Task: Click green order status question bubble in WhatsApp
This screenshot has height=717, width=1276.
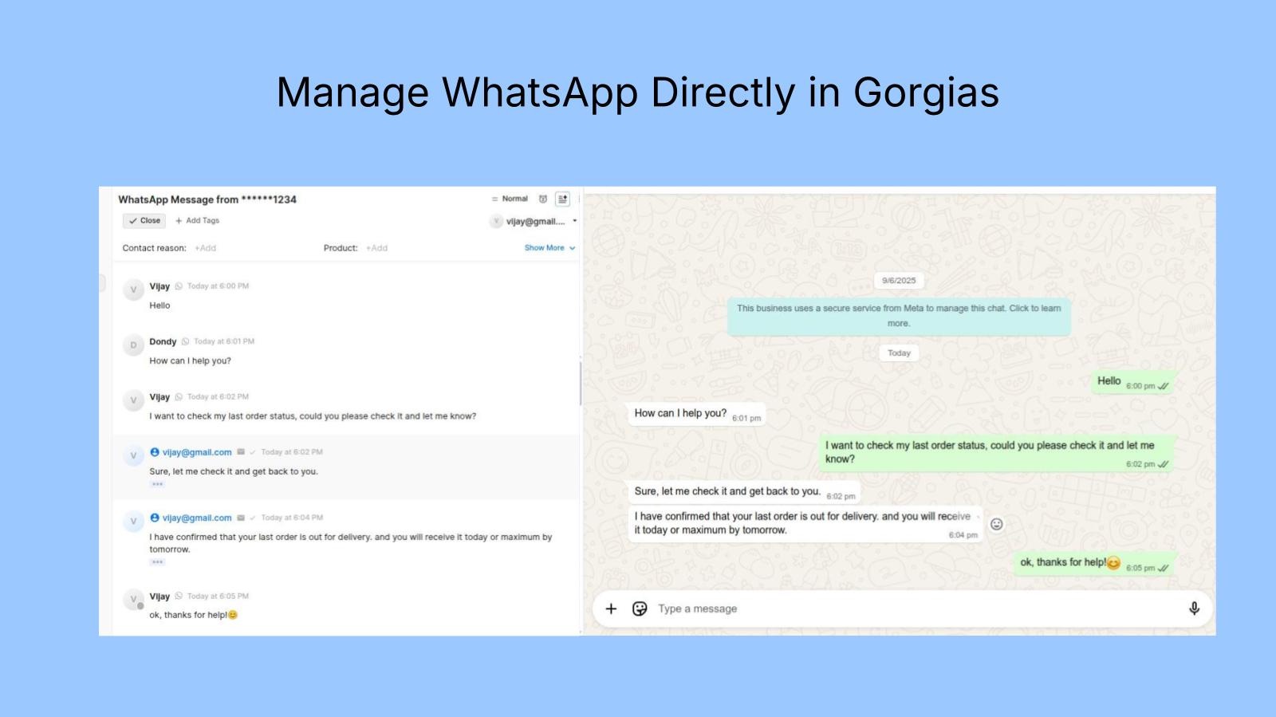Action: tap(997, 453)
